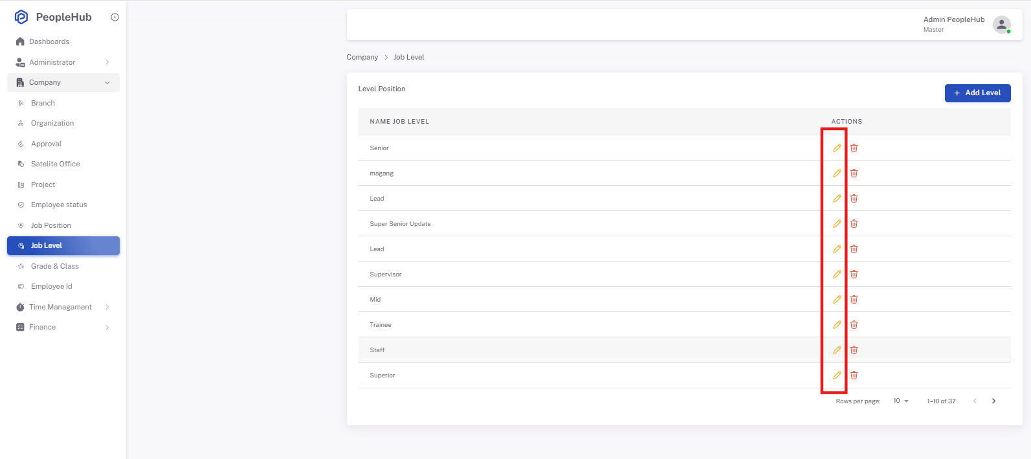Open the admin user avatar menu
This screenshot has height=459, width=1031.
pyautogui.click(x=1002, y=25)
